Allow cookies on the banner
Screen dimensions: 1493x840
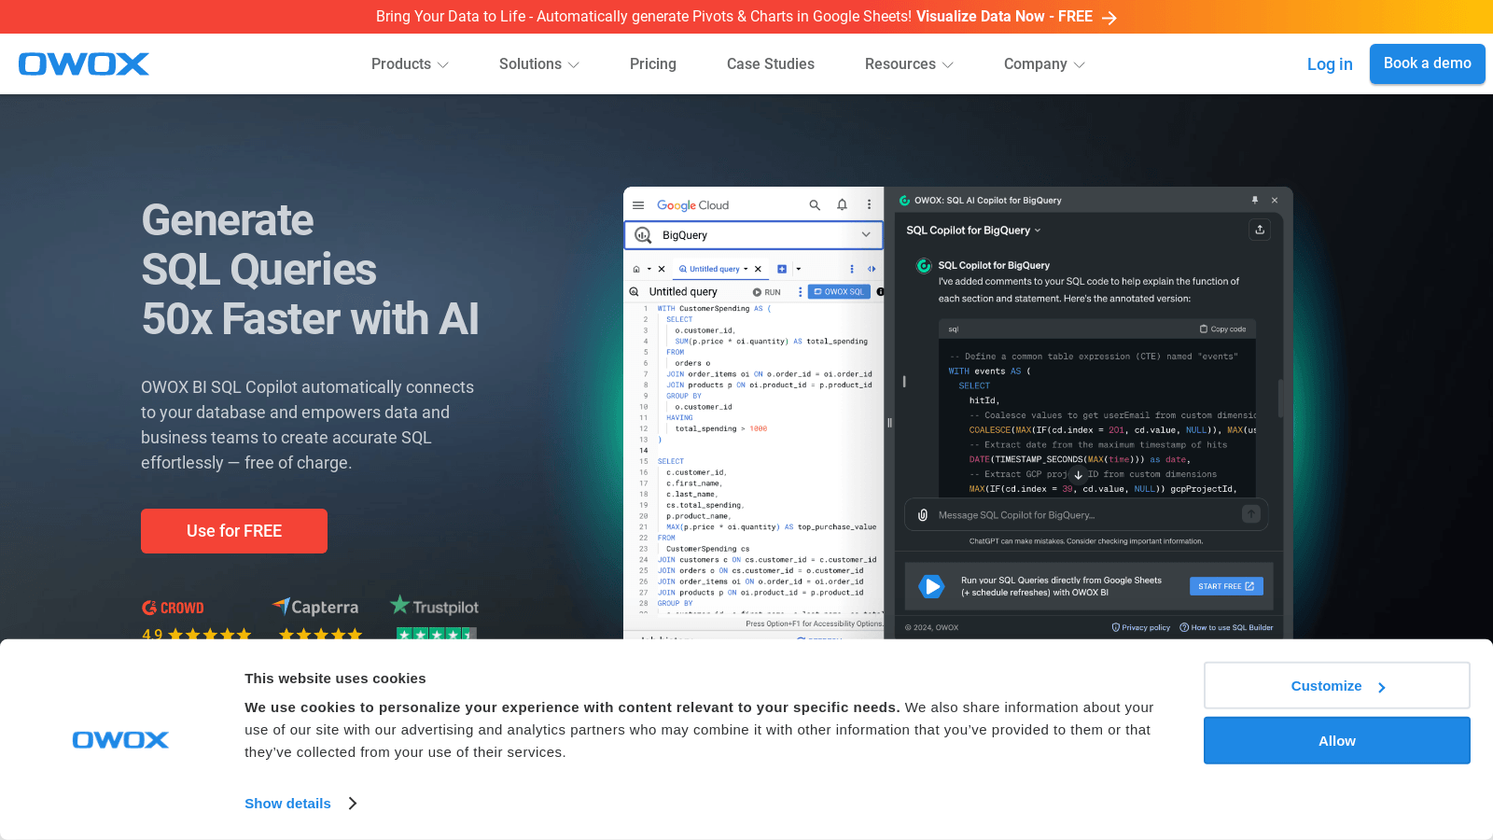(1337, 740)
